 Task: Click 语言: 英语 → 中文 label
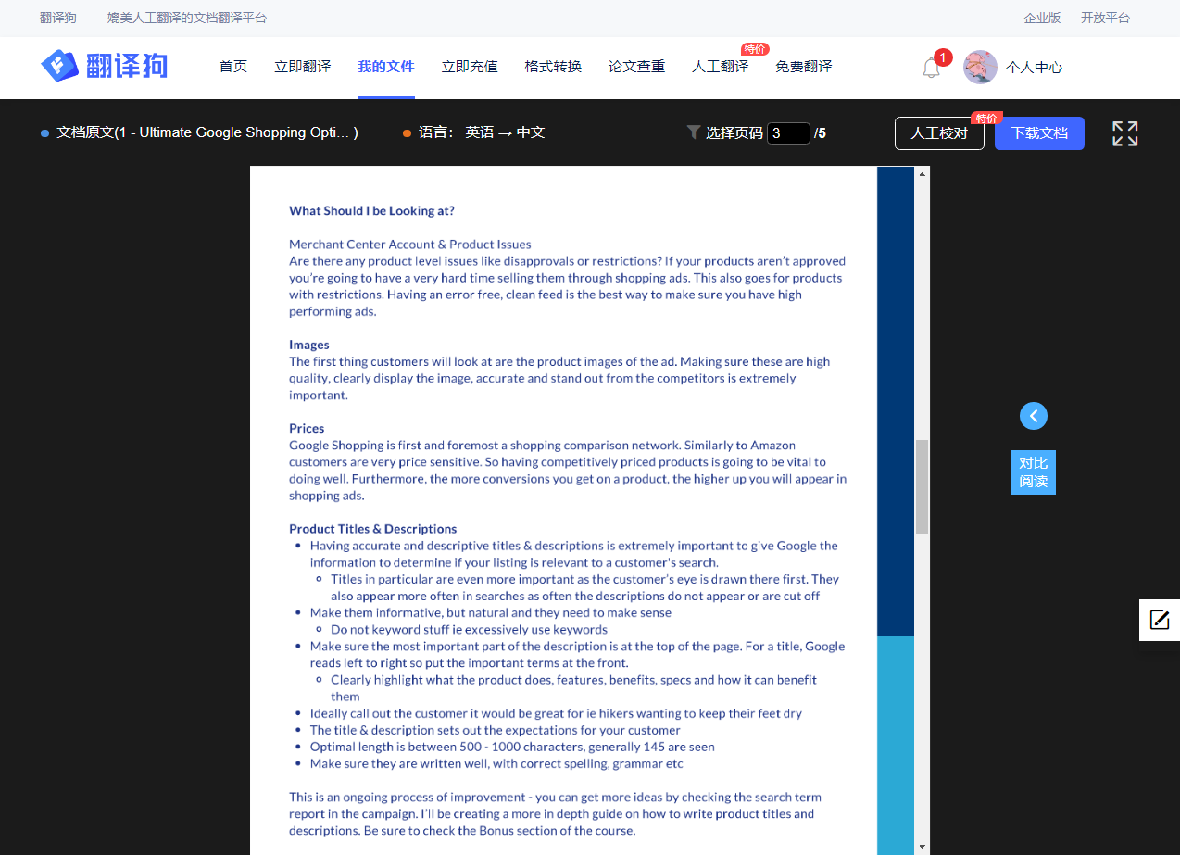pyautogui.click(x=482, y=132)
